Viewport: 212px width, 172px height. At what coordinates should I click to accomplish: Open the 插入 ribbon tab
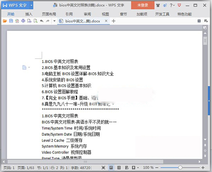[29, 14]
